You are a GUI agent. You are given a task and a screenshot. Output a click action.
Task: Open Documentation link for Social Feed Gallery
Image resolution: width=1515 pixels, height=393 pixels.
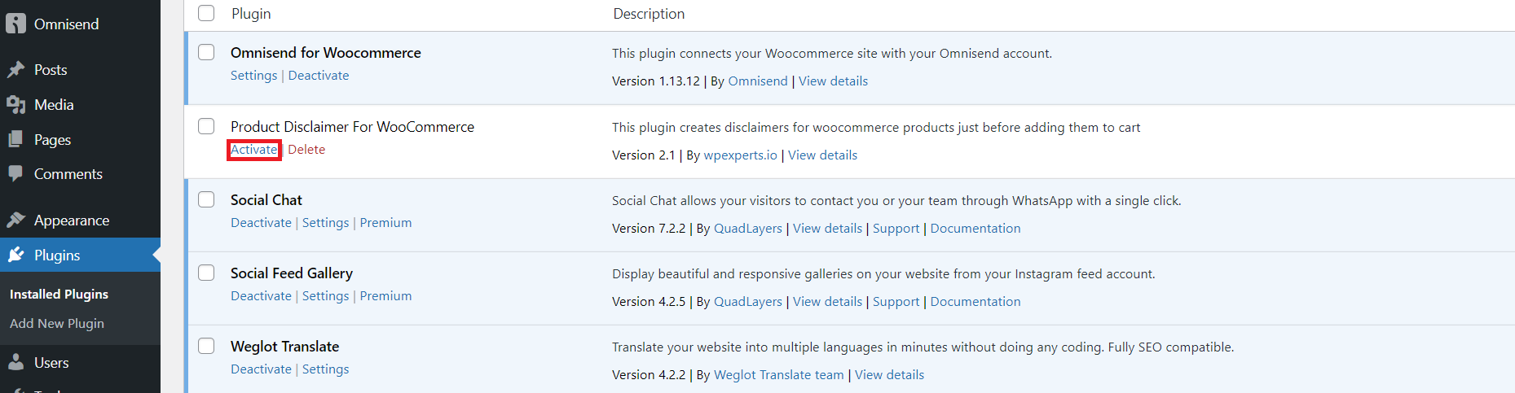coord(976,302)
